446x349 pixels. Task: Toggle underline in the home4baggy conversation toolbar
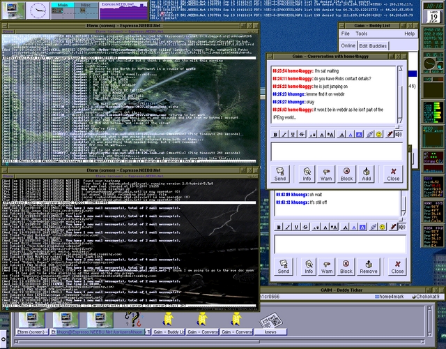tap(293, 135)
